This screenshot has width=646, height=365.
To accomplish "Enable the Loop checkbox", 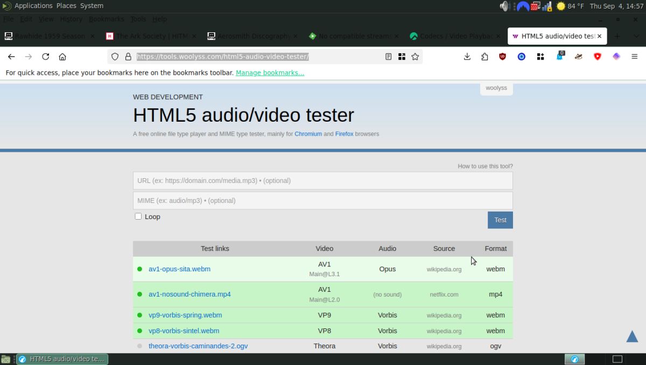I will (x=138, y=216).
